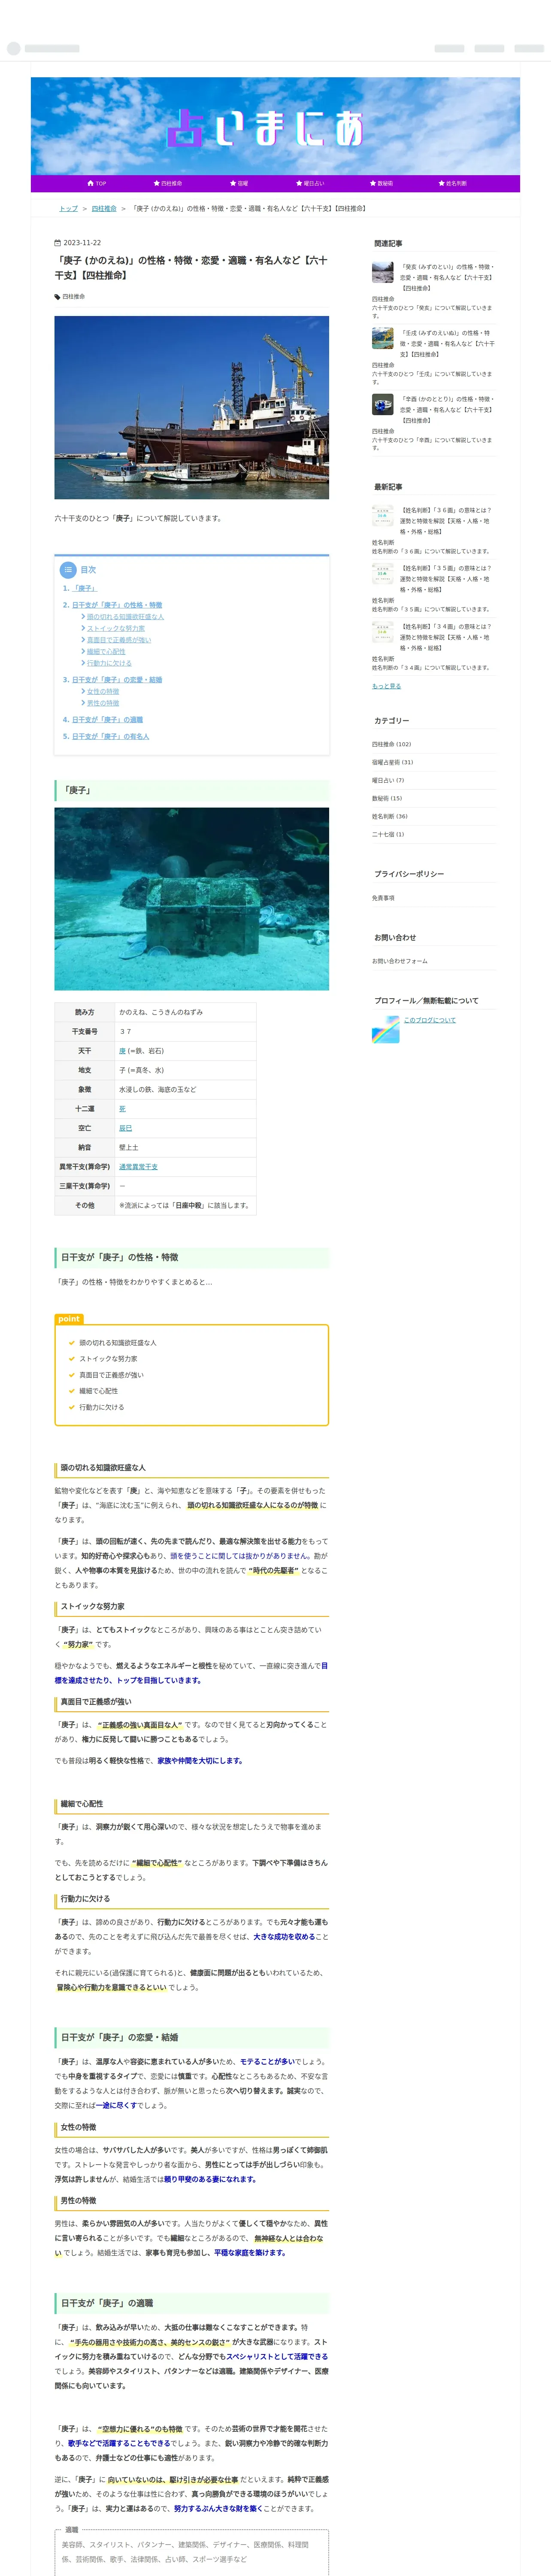
Task: Open the 通常異常干支 link in table
Action: [138, 1167]
